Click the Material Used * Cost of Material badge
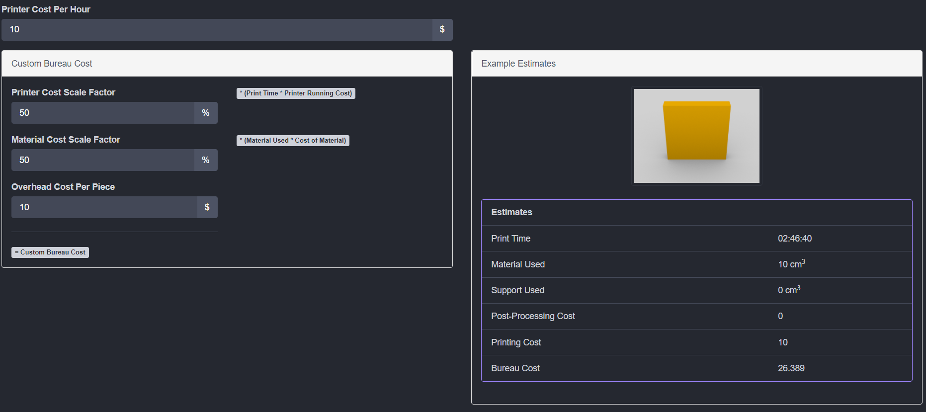 pyautogui.click(x=293, y=141)
